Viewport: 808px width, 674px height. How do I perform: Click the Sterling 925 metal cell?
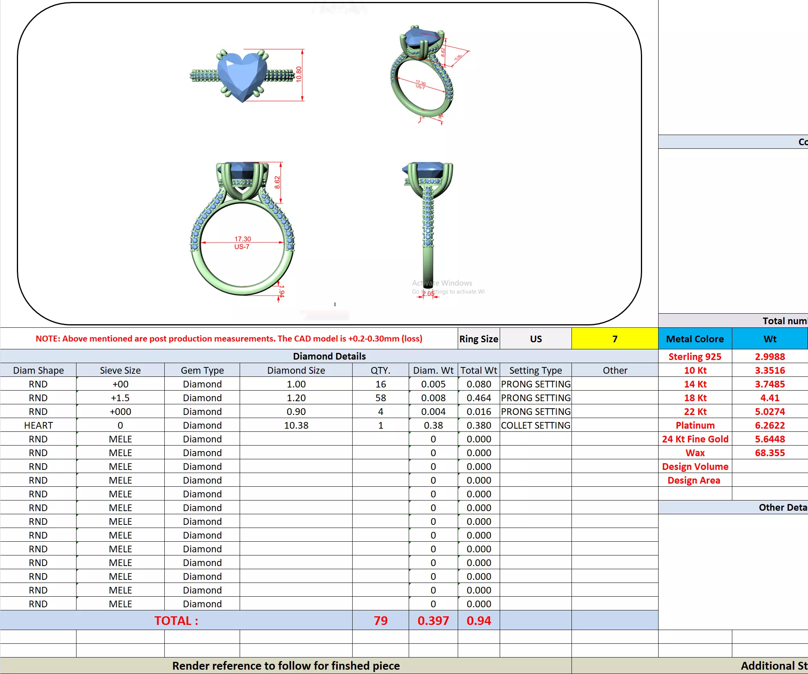(x=695, y=356)
